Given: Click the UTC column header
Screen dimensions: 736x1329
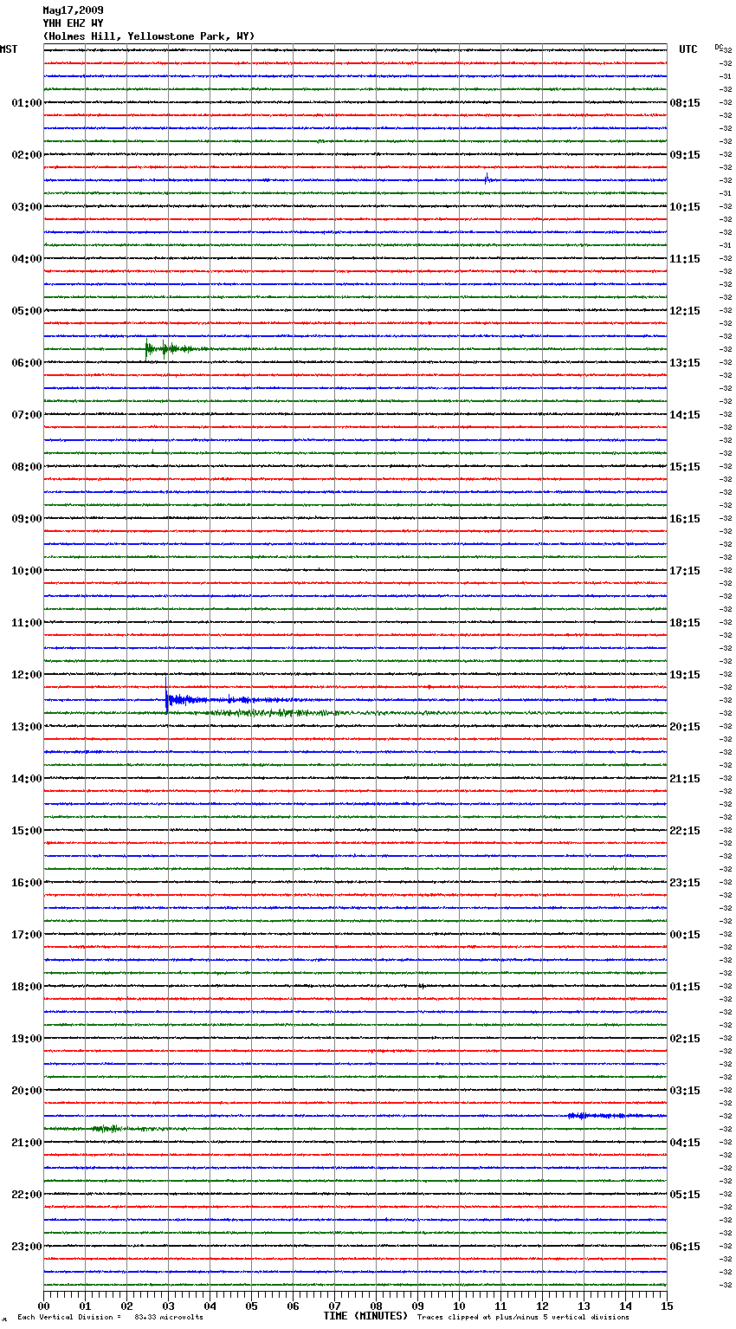Looking at the screenshot, I should coord(688,49).
